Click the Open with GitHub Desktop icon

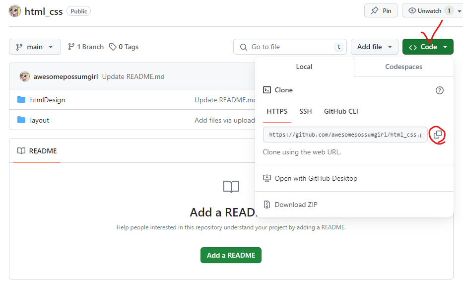pos(266,178)
